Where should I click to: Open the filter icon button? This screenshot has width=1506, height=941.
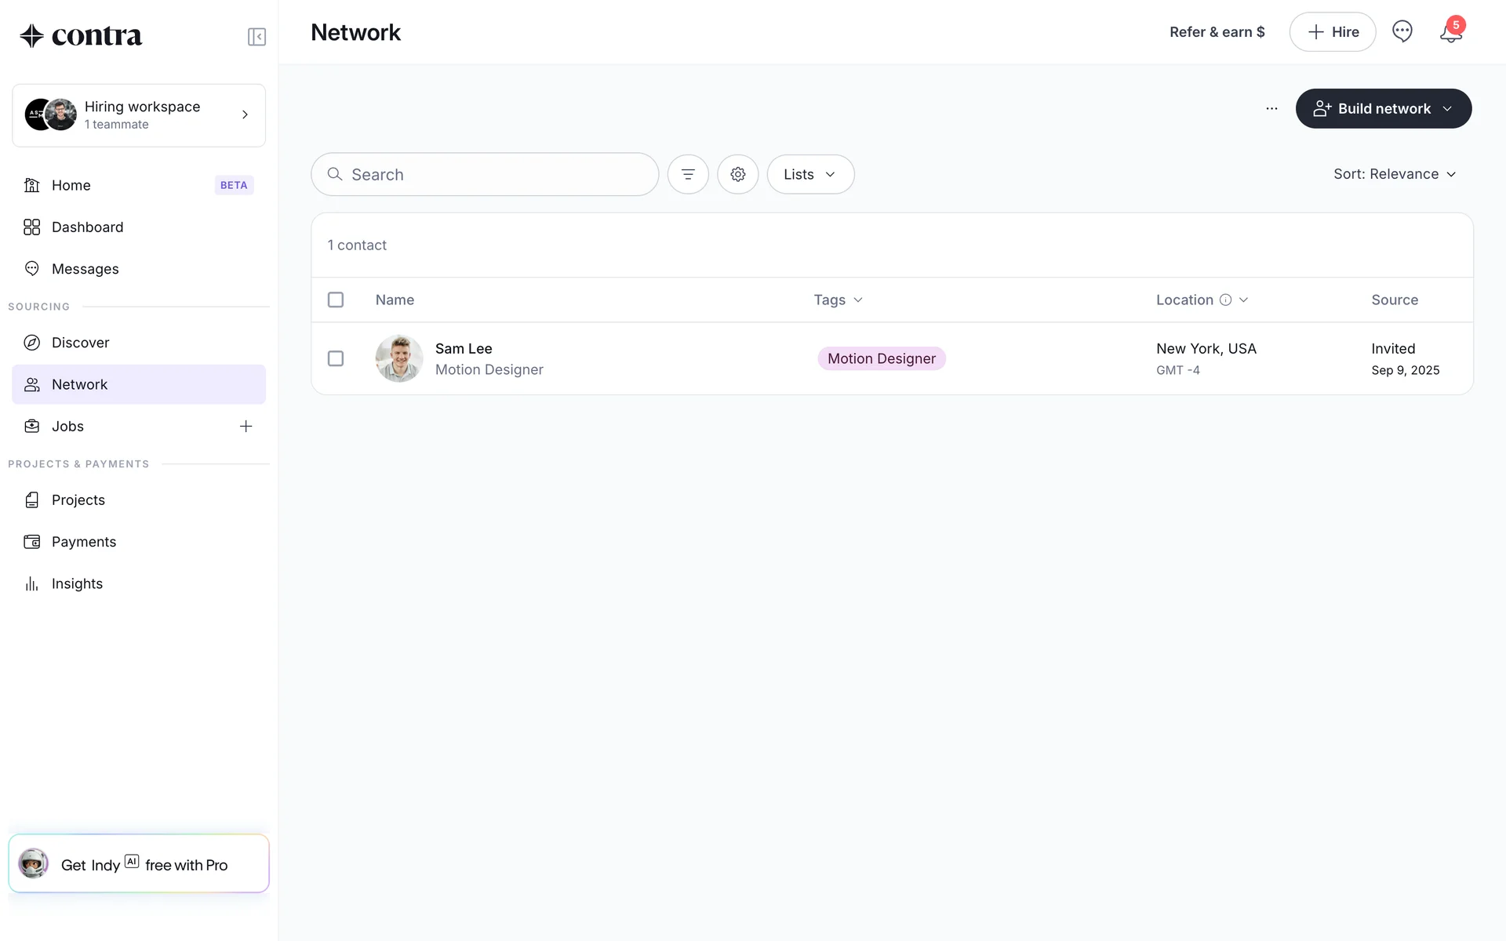[x=688, y=174]
